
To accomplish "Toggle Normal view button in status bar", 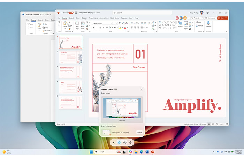I will (x=209, y=124).
